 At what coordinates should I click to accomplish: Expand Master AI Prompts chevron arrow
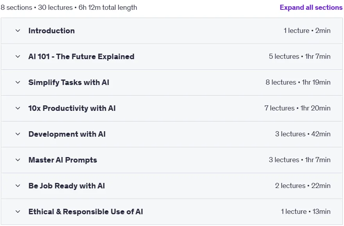click(x=18, y=160)
